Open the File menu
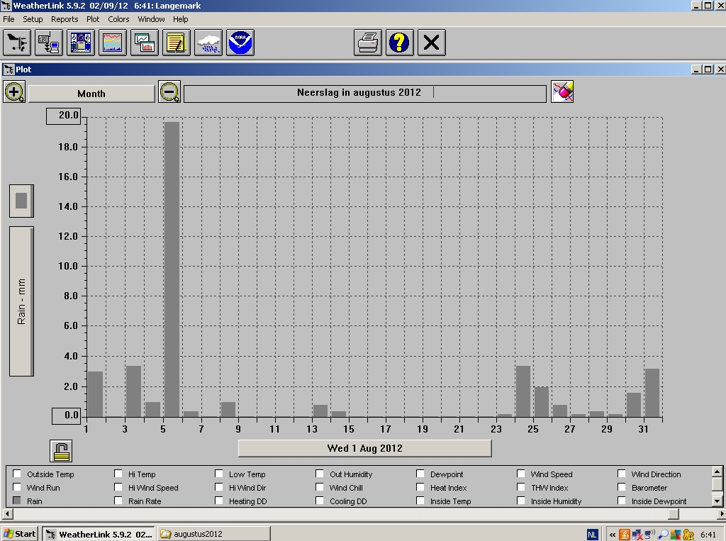Screen dimensions: 726x541 click(9, 19)
